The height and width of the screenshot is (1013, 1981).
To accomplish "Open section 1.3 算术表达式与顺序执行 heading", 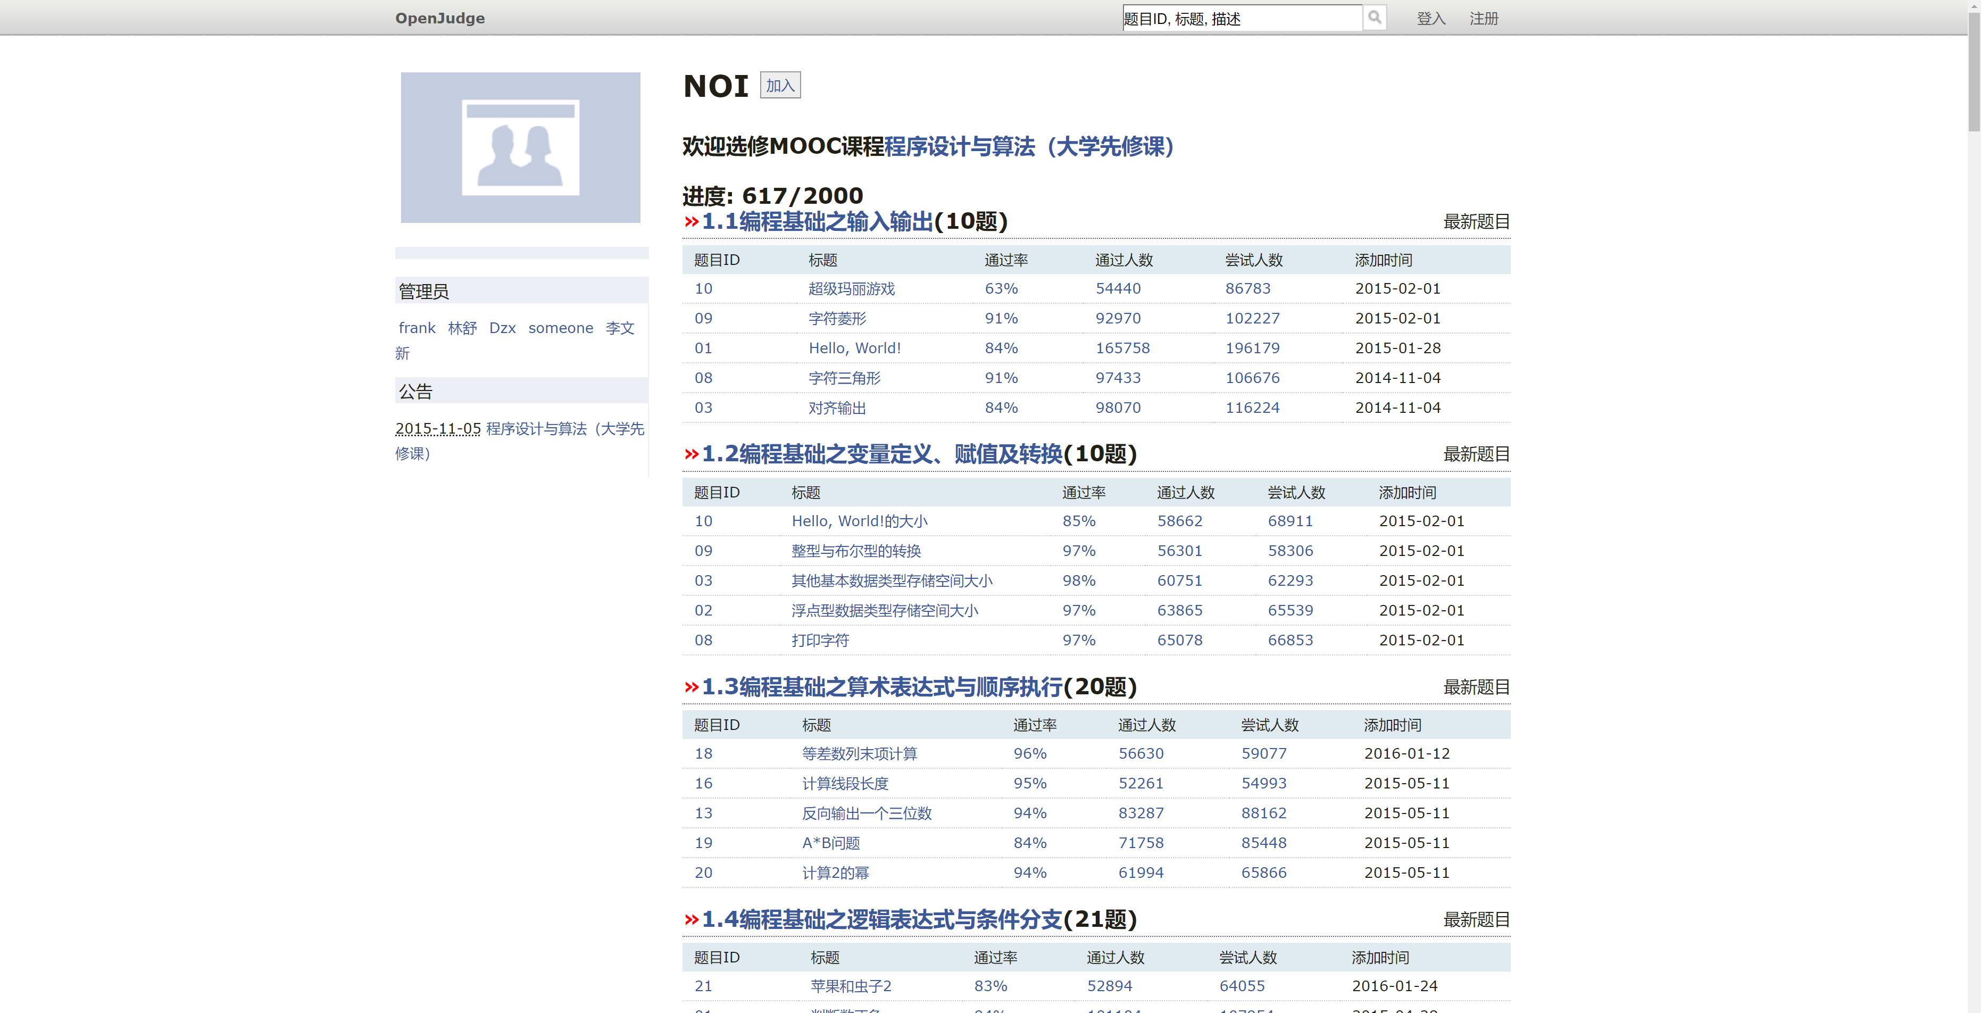I will tap(881, 687).
